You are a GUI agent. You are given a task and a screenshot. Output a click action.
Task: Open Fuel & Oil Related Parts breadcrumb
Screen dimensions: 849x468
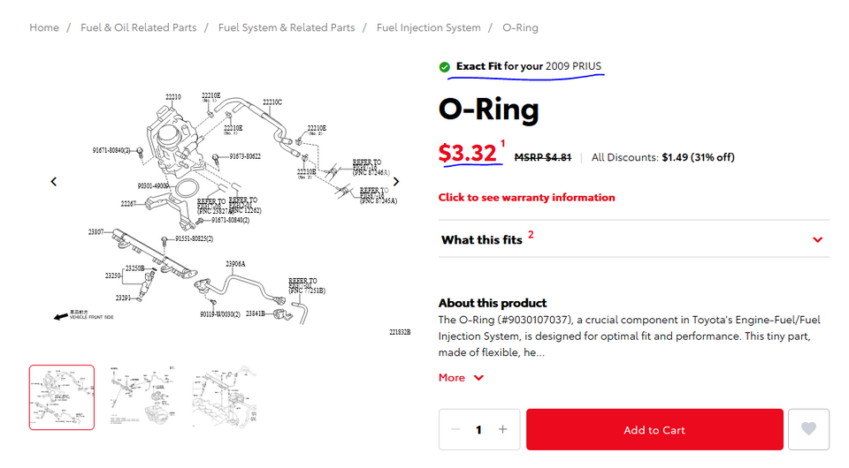pos(139,27)
